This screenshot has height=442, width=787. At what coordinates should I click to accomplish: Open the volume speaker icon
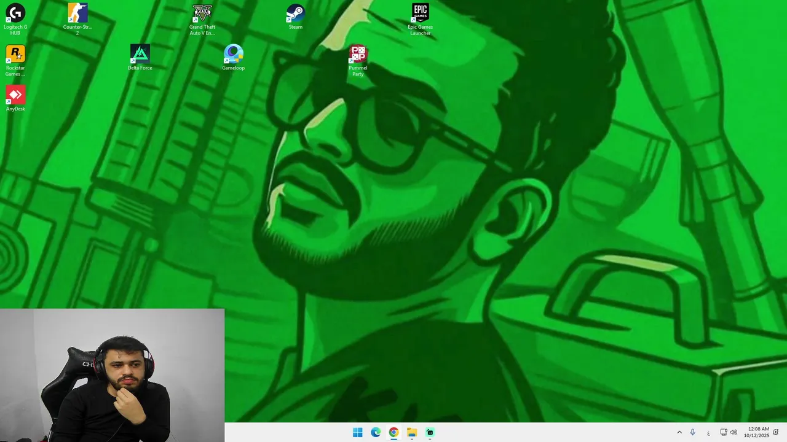tap(734, 433)
